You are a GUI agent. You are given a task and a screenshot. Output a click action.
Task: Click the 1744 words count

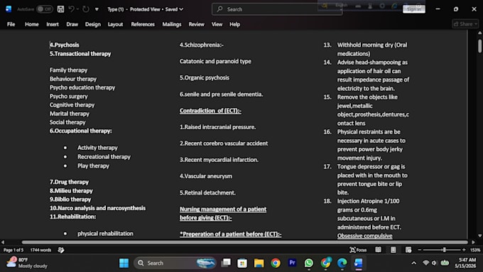pyautogui.click(x=40, y=250)
